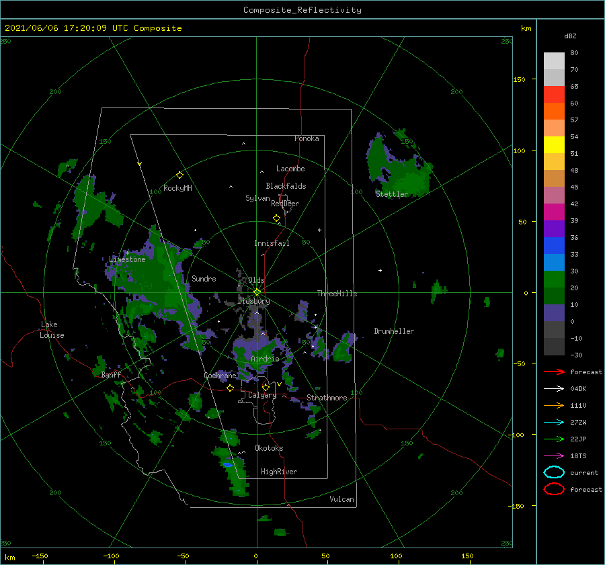Select the orange 111V arrow icon
605x565 pixels.
(554, 405)
